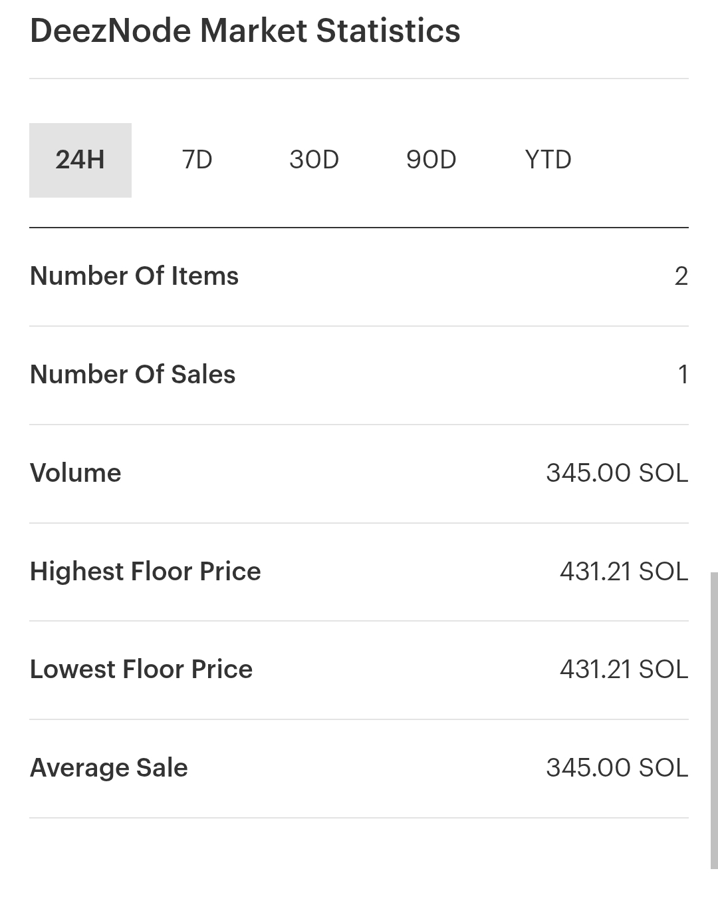718x923 pixels.
Task: Click the Number Of Sales value 1
Action: 683,375
